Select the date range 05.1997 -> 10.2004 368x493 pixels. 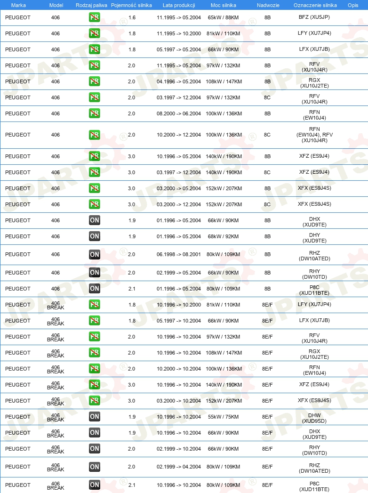point(179,321)
